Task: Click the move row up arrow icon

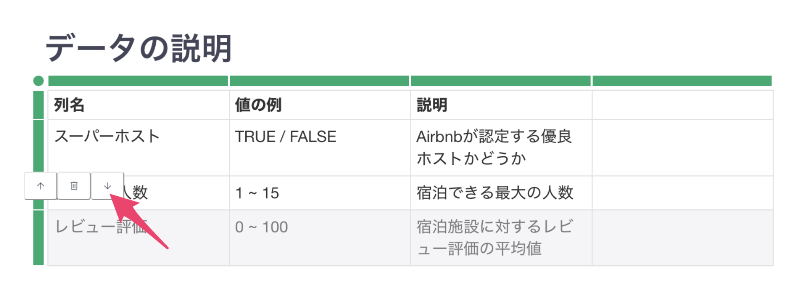Action: click(41, 186)
